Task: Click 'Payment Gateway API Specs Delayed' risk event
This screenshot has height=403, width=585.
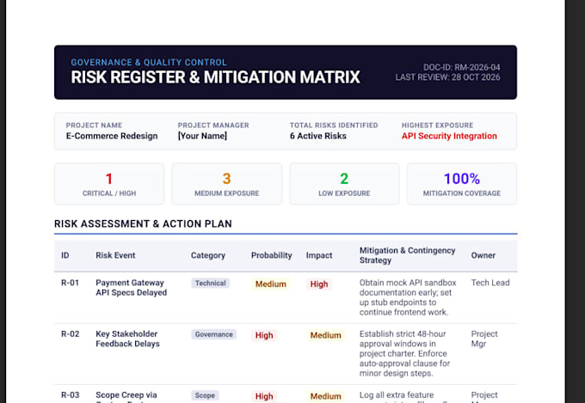Action: pos(132,288)
